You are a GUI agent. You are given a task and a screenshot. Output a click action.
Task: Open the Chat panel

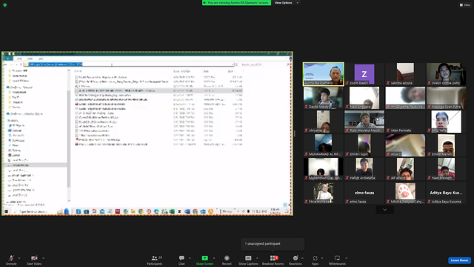coord(181,260)
